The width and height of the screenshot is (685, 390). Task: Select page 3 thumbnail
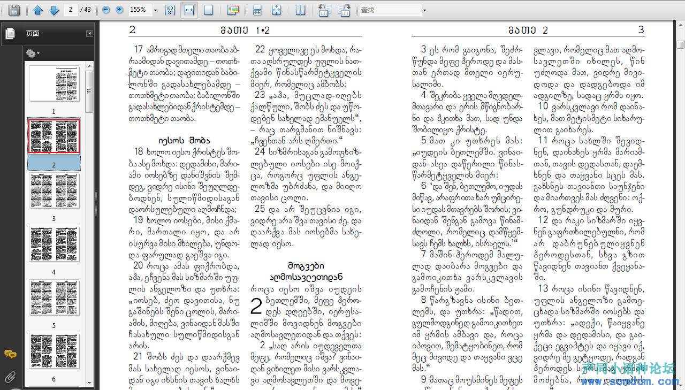tap(54, 191)
